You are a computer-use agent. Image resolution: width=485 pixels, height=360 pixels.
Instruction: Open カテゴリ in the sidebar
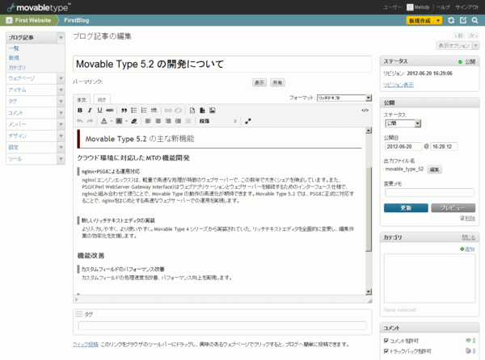[17, 67]
